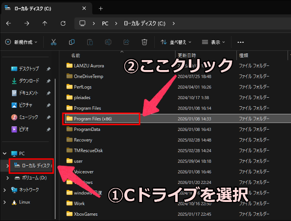The height and width of the screenshot is (221, 291).
Task: Open the new tab plus button
Action: point(100,9)
